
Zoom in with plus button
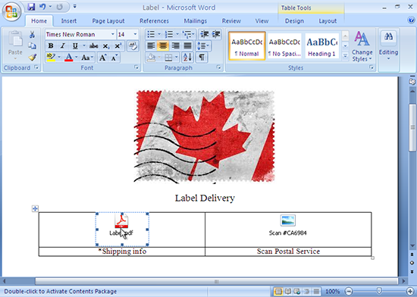click(411, 292)
